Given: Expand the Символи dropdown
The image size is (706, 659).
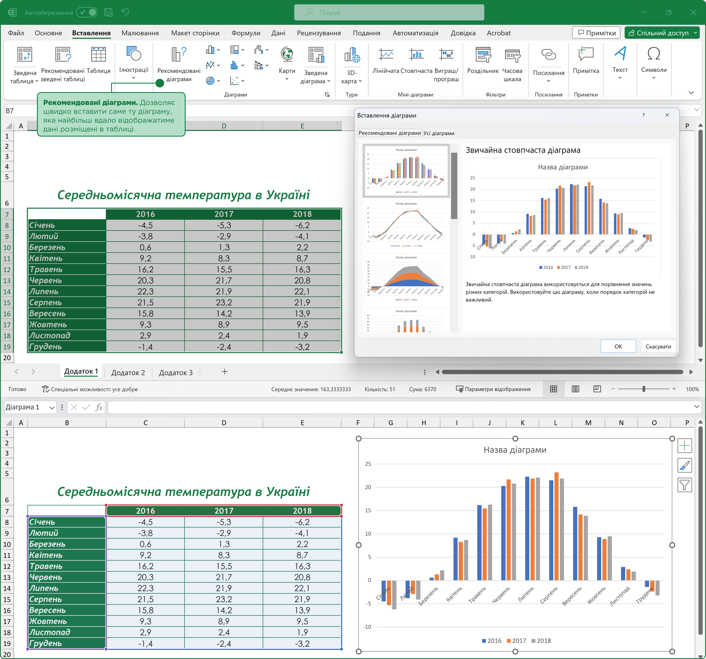Looking at the screenshot, I should pos(653,78).
